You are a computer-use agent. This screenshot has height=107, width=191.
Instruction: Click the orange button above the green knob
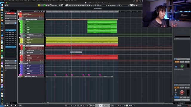[x=177, y=62]
